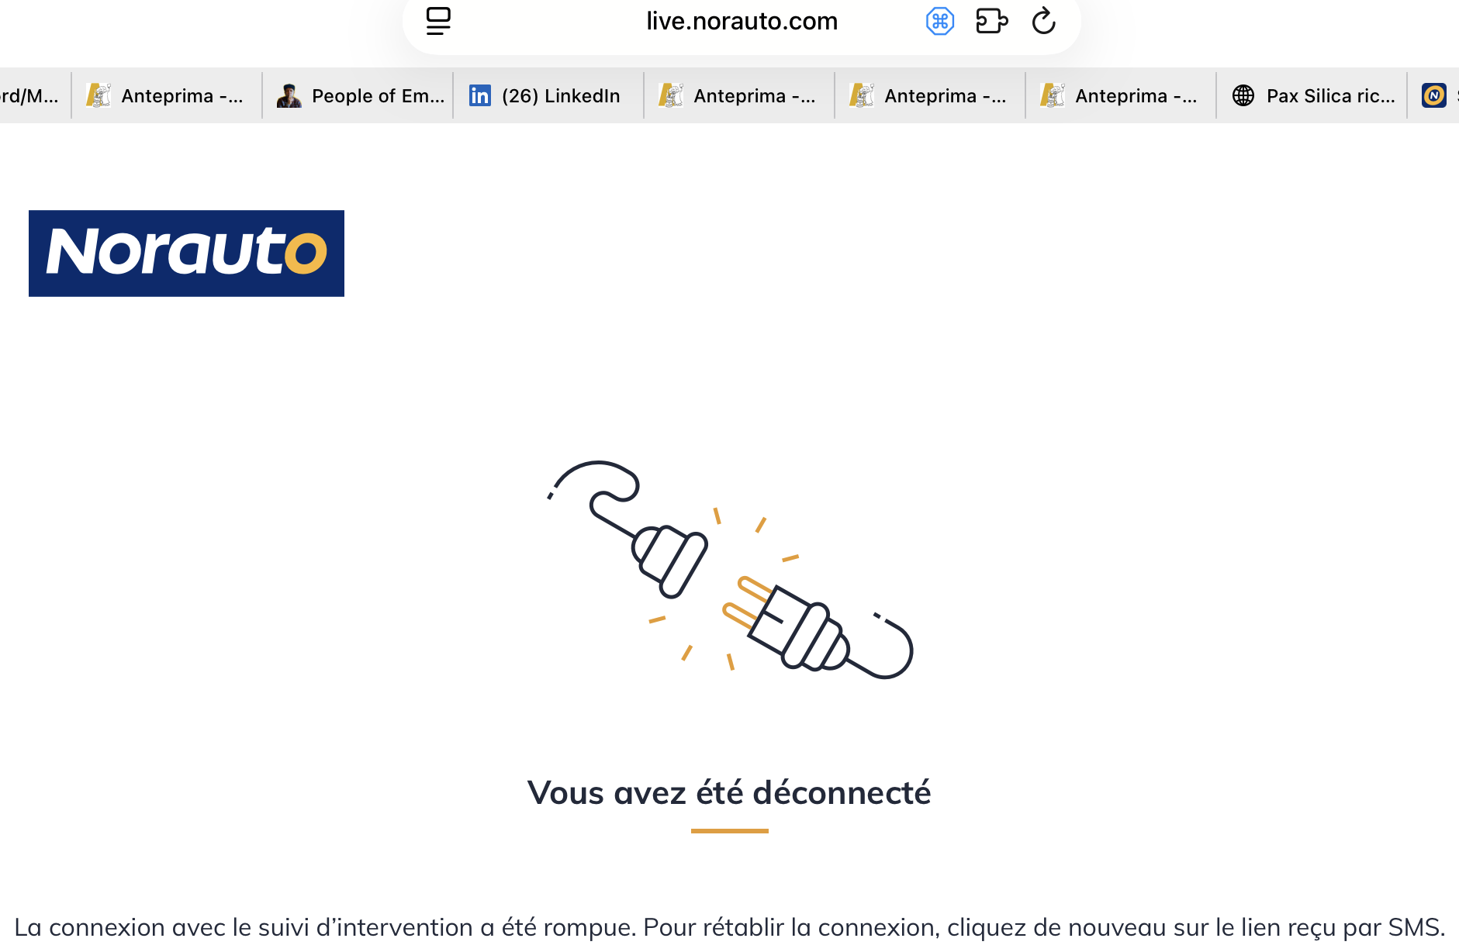Select the partially visible rd/M... tab

pos(34,95)
